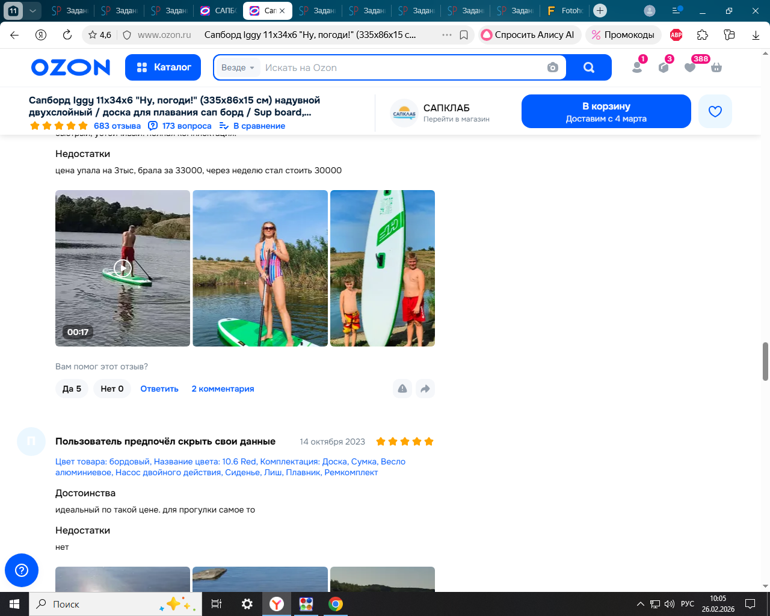
Task: Reply to the review via Ответить
Action: 159,389
